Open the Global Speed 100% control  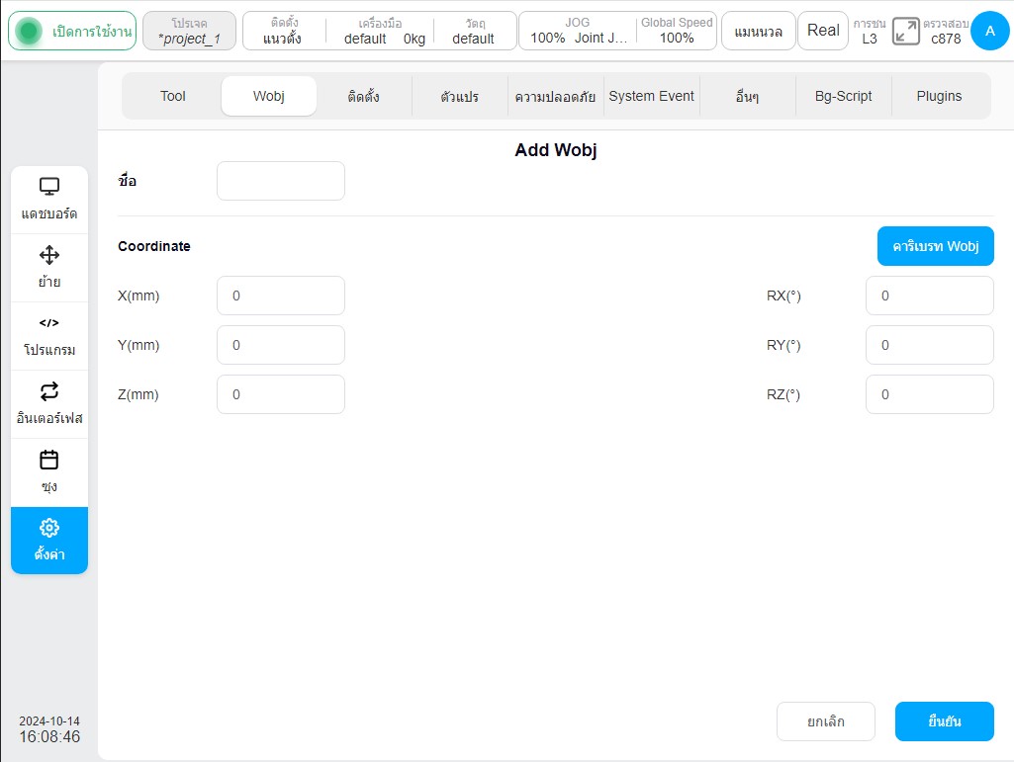[677, 31]
